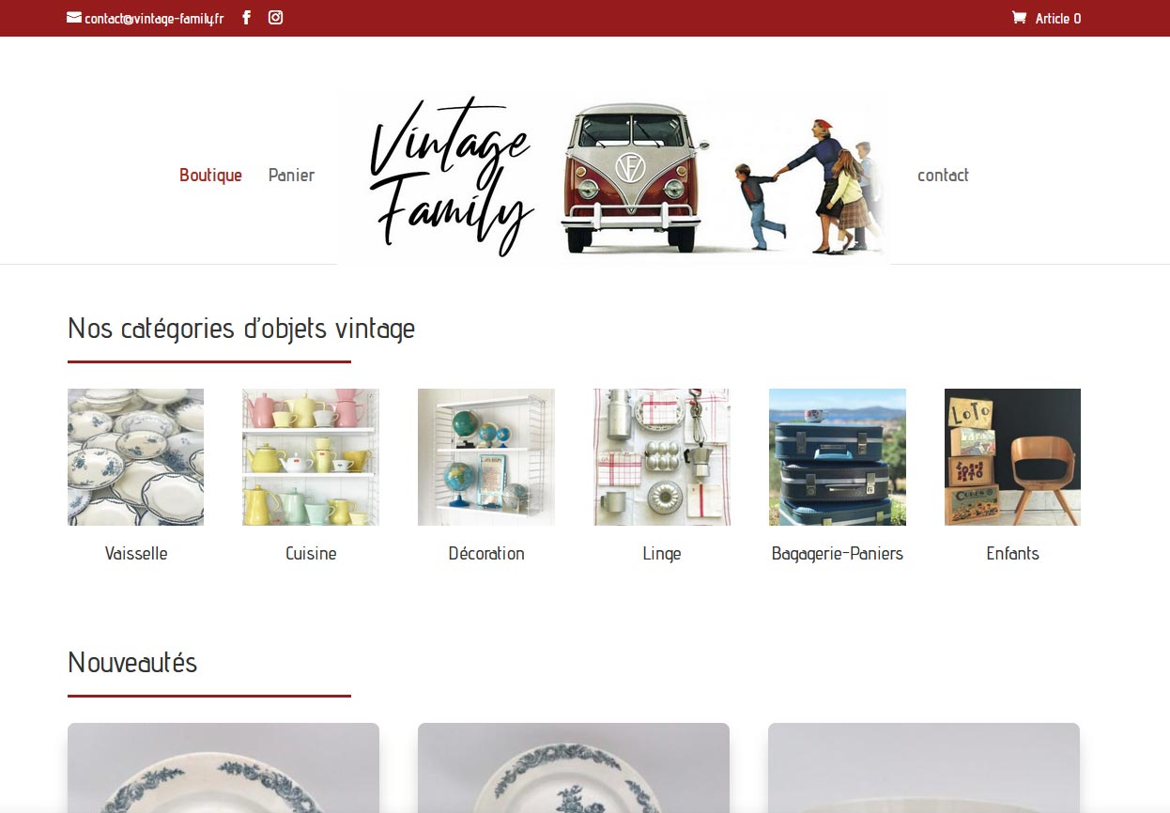Open the Instagram icon link
1170x813 pixels.
(275, 17)
